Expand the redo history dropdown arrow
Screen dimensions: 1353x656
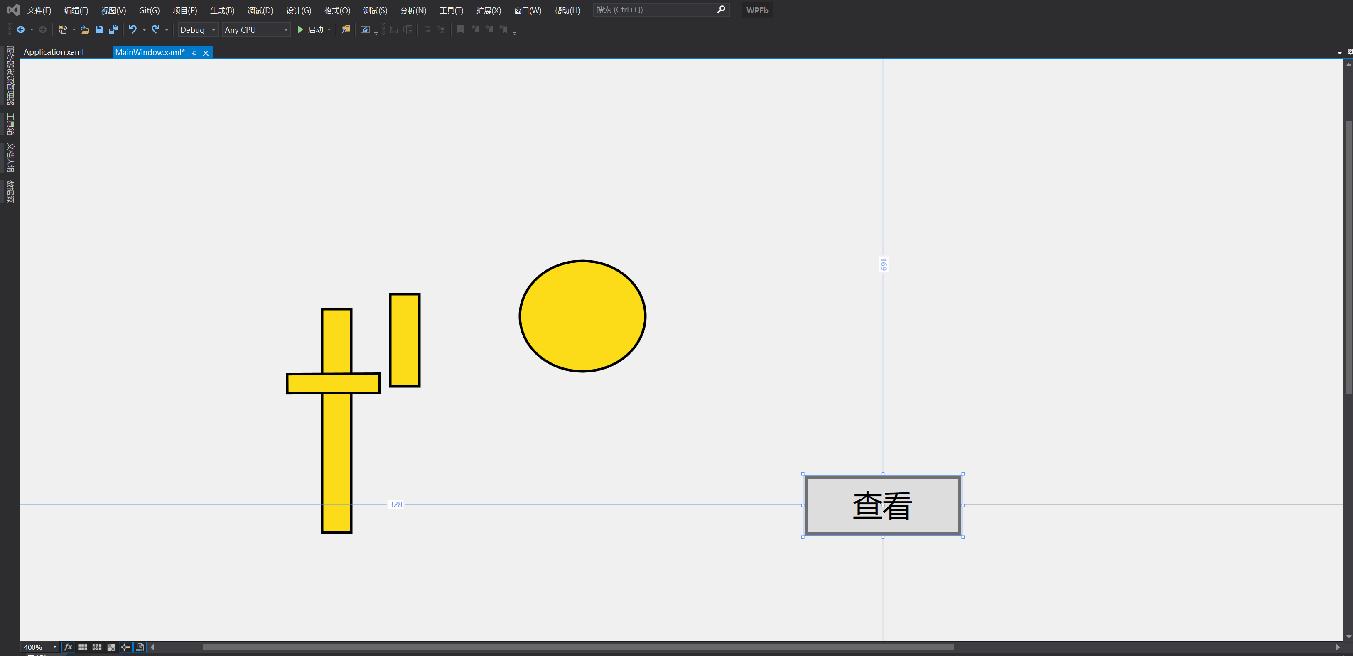click(167, 30)
